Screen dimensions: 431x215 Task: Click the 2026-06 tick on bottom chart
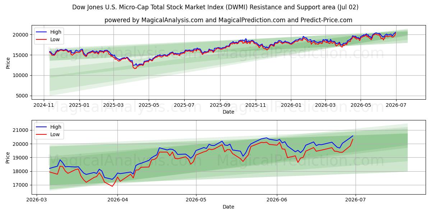[277, 200]
